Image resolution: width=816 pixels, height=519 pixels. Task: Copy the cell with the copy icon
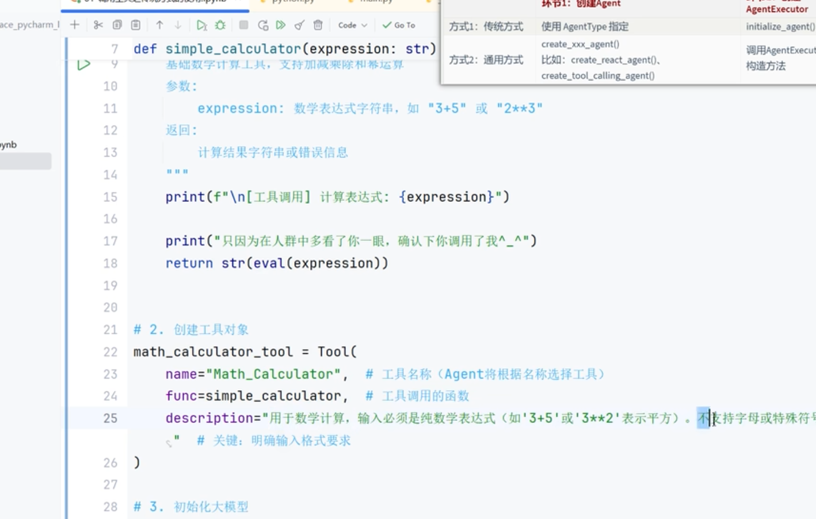(117, 25)
